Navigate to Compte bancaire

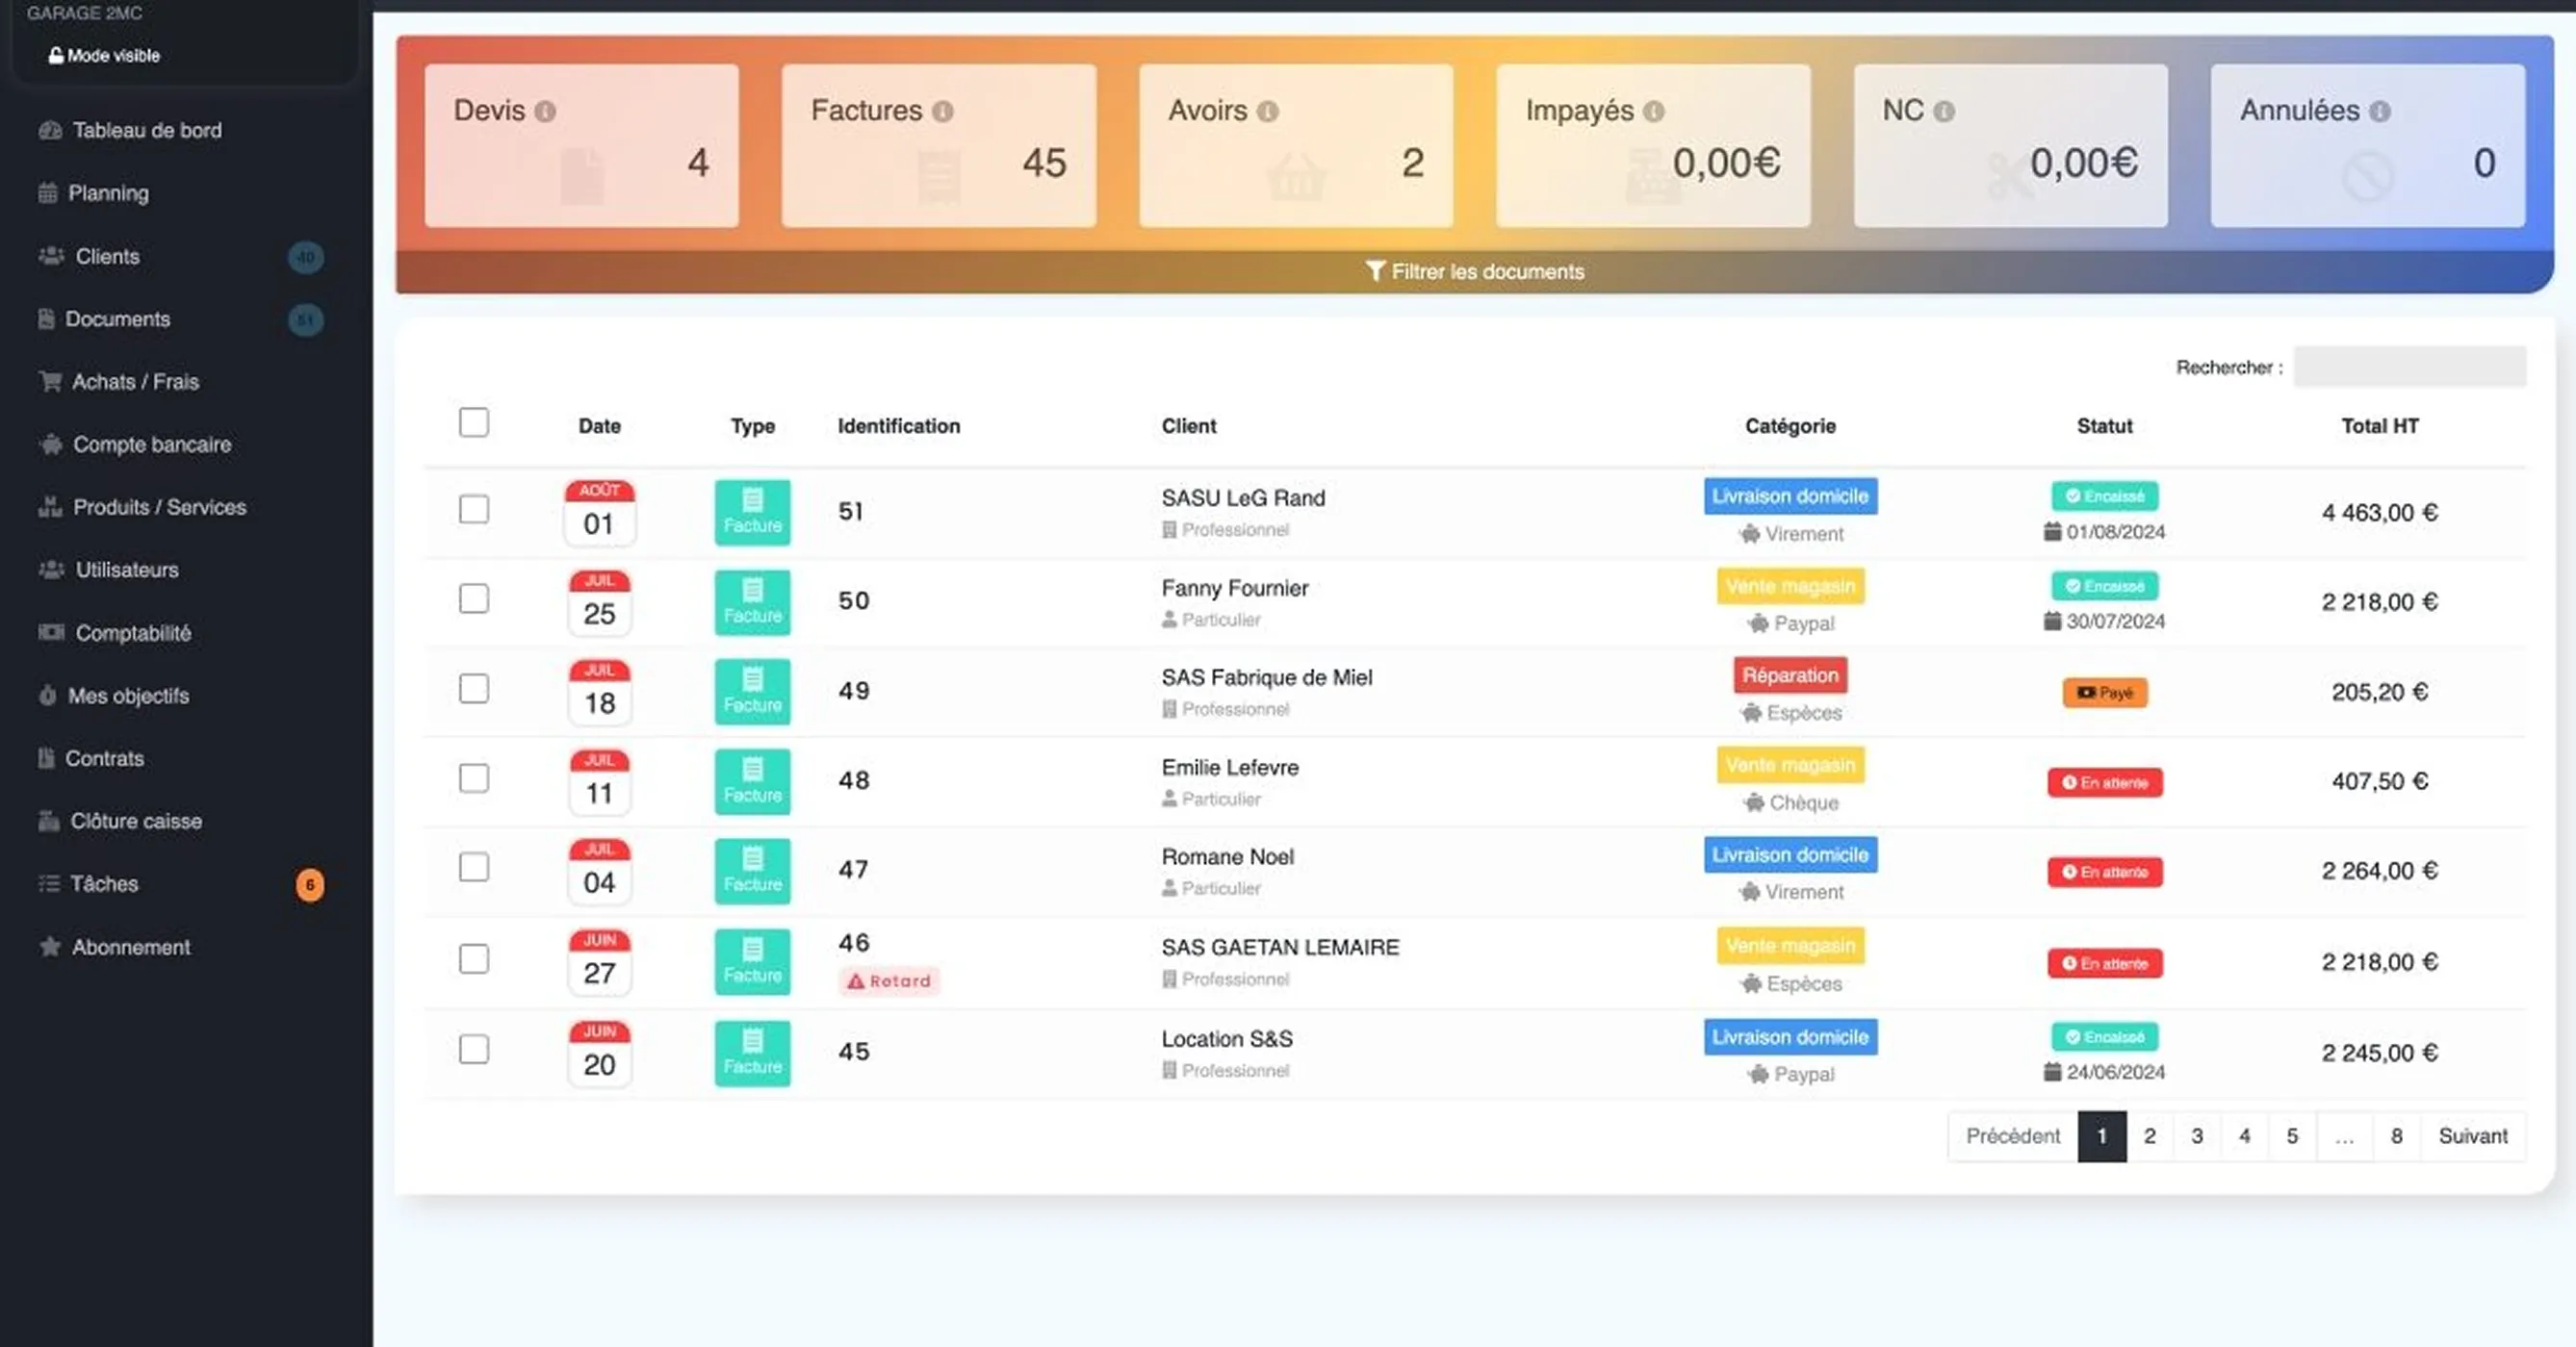(152, 444)
